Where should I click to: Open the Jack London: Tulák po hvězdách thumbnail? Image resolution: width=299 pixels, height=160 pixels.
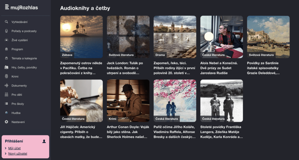128,37
